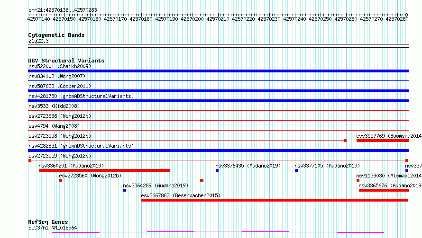422x238 pixels.
Task: Click the red bar of nsv3360291
Action: click(104, 170)
